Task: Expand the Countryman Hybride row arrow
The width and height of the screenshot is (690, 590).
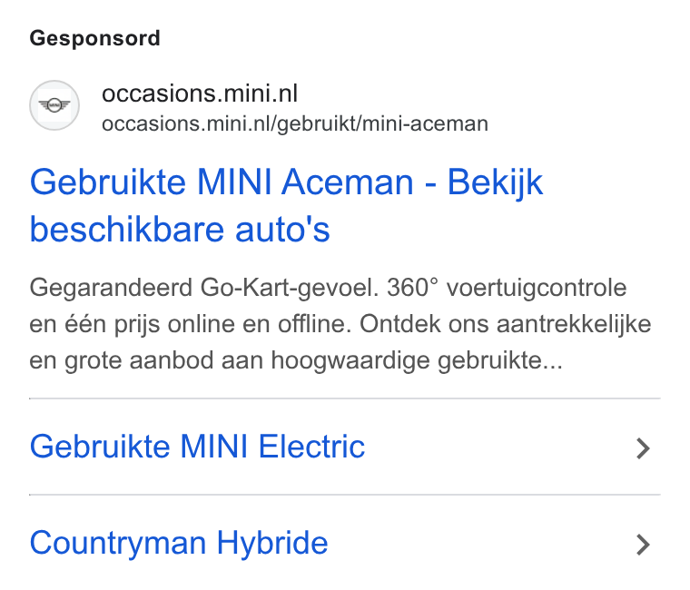Action: pos(643,545)
